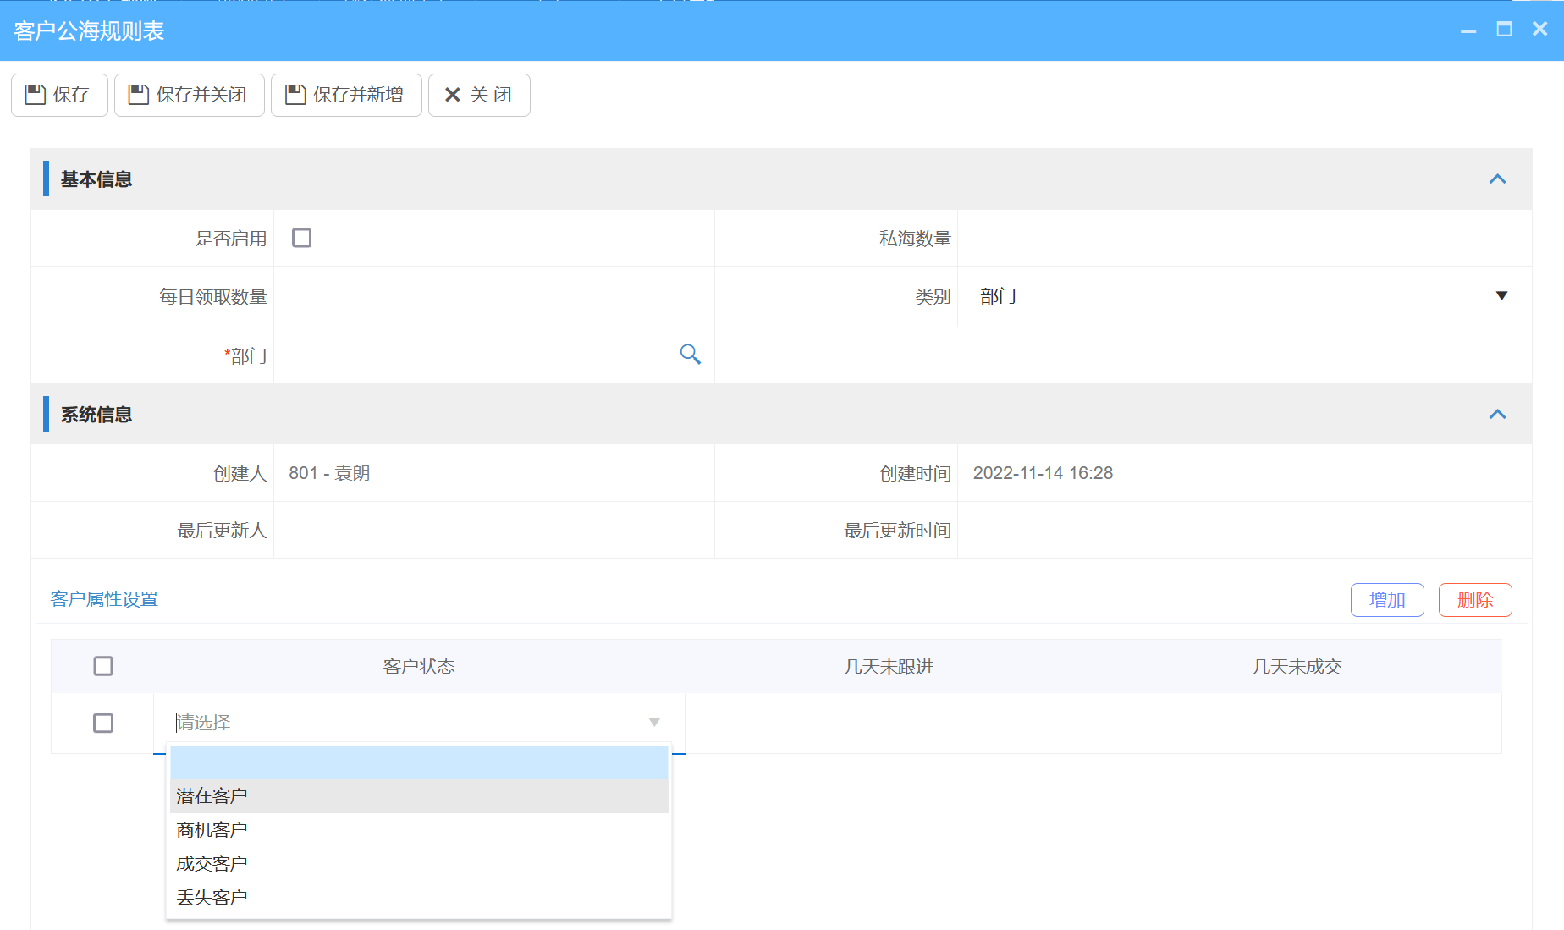Click the disk icon on 保存并关闭
Image resolution: width=1564 pixels, height=930 pixels.
[138, 95]
